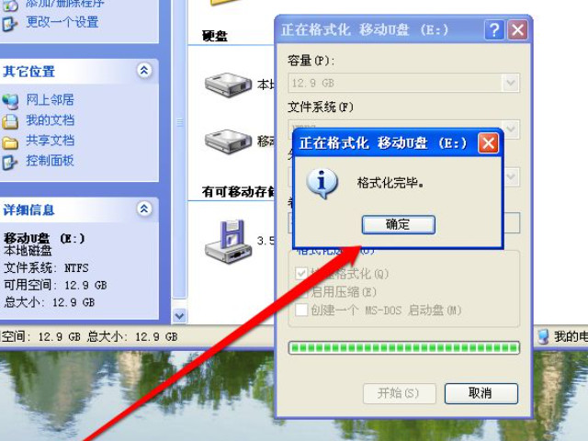The image size is (588, 441).
Task: Toggle the quick format checkbox
Action: 301,274
